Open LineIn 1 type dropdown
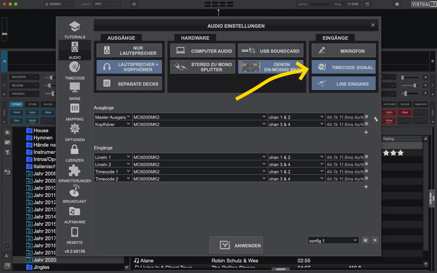The width and height of the screenshot is (437, 273). tap(113, 157)
